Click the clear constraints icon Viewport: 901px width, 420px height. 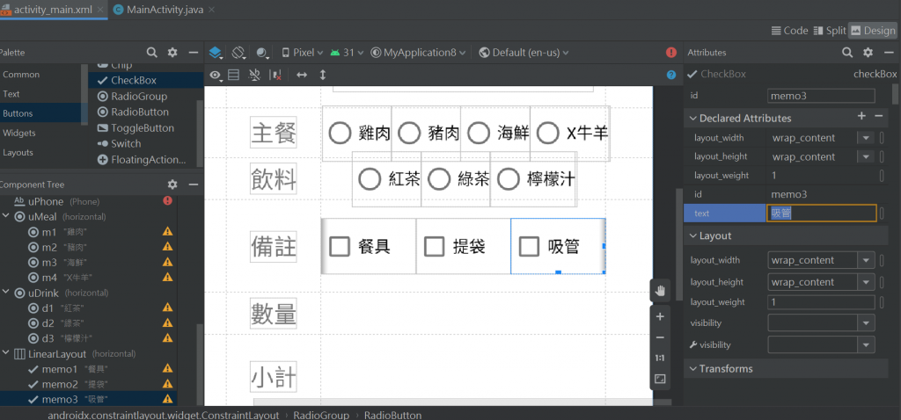(275, 75)
